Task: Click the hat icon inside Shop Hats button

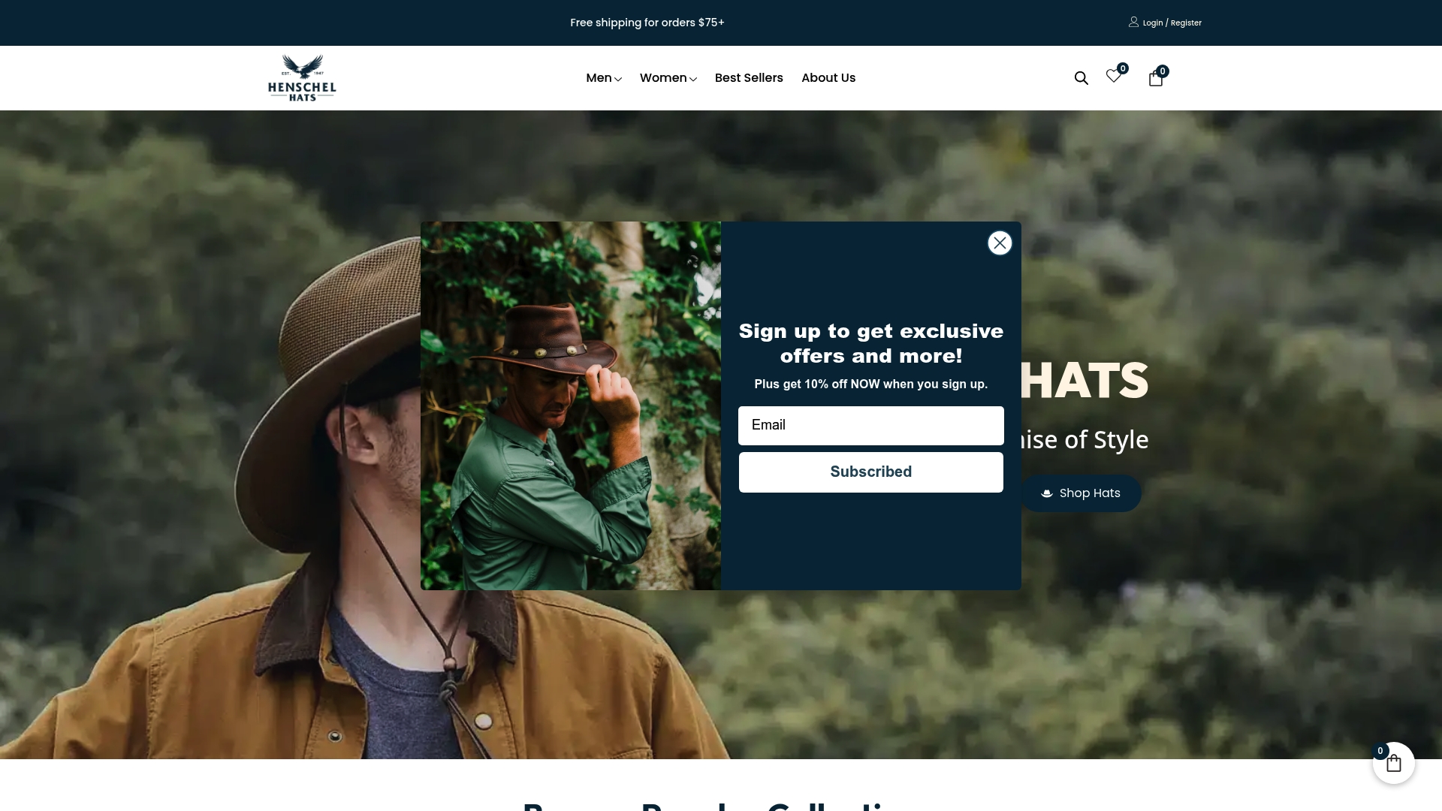Action: [x=1047, y=493]
